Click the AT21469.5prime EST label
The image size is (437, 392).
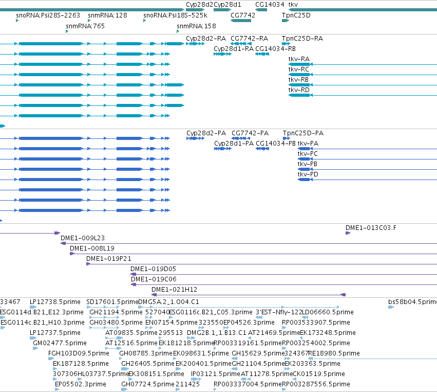pos(274,333)
